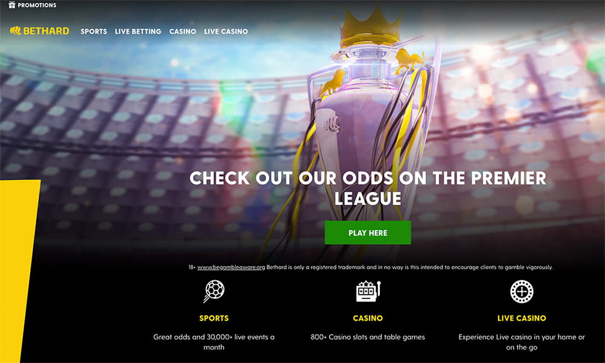Open the www.begambleaware.org link
Image resolution: width=605 pixels, height=363 pixels.
[231, 267]
